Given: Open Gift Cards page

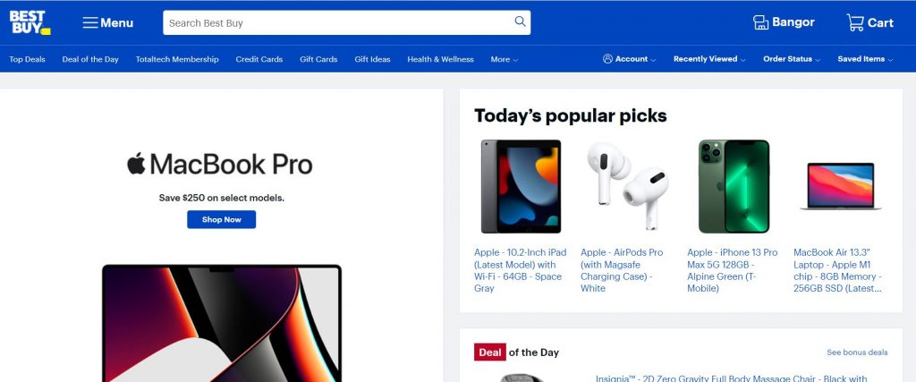Looking at the screenshot, I should click(318, 60).
